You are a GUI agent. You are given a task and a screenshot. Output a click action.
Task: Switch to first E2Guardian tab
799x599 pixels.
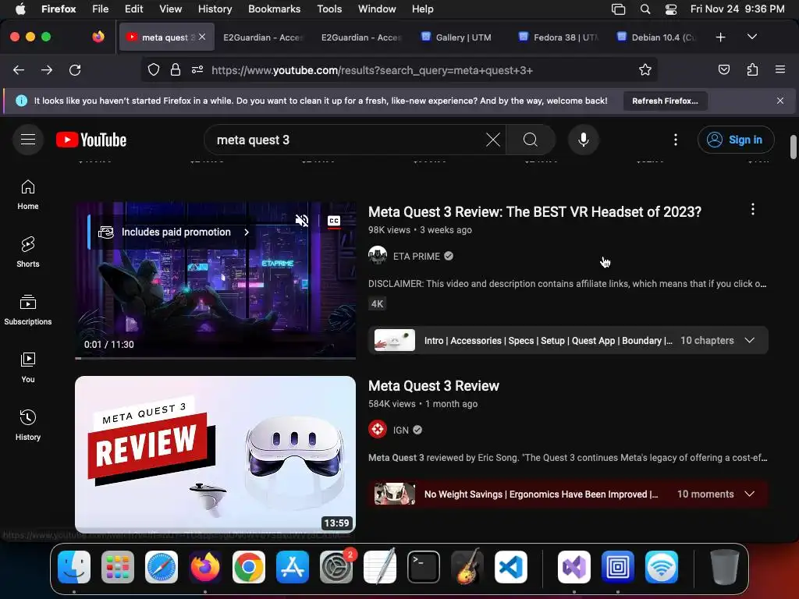point(264,37)
